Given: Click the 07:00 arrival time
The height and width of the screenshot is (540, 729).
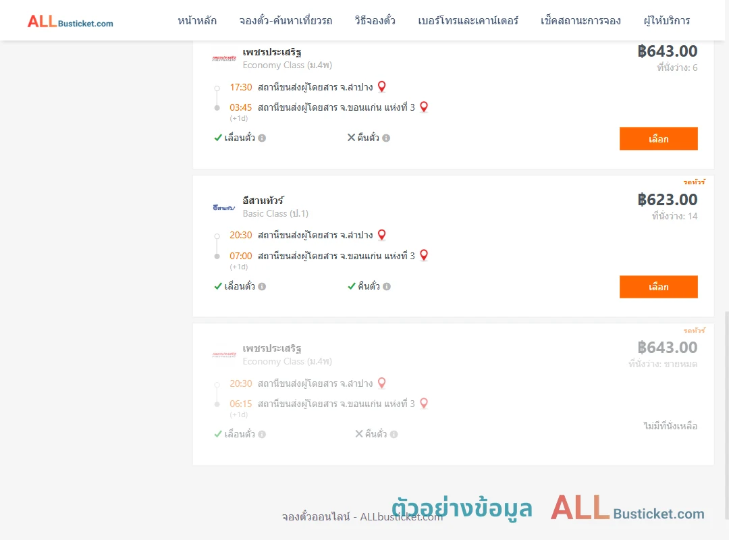Looking at the screenshot, I should [x=241, y=256].
